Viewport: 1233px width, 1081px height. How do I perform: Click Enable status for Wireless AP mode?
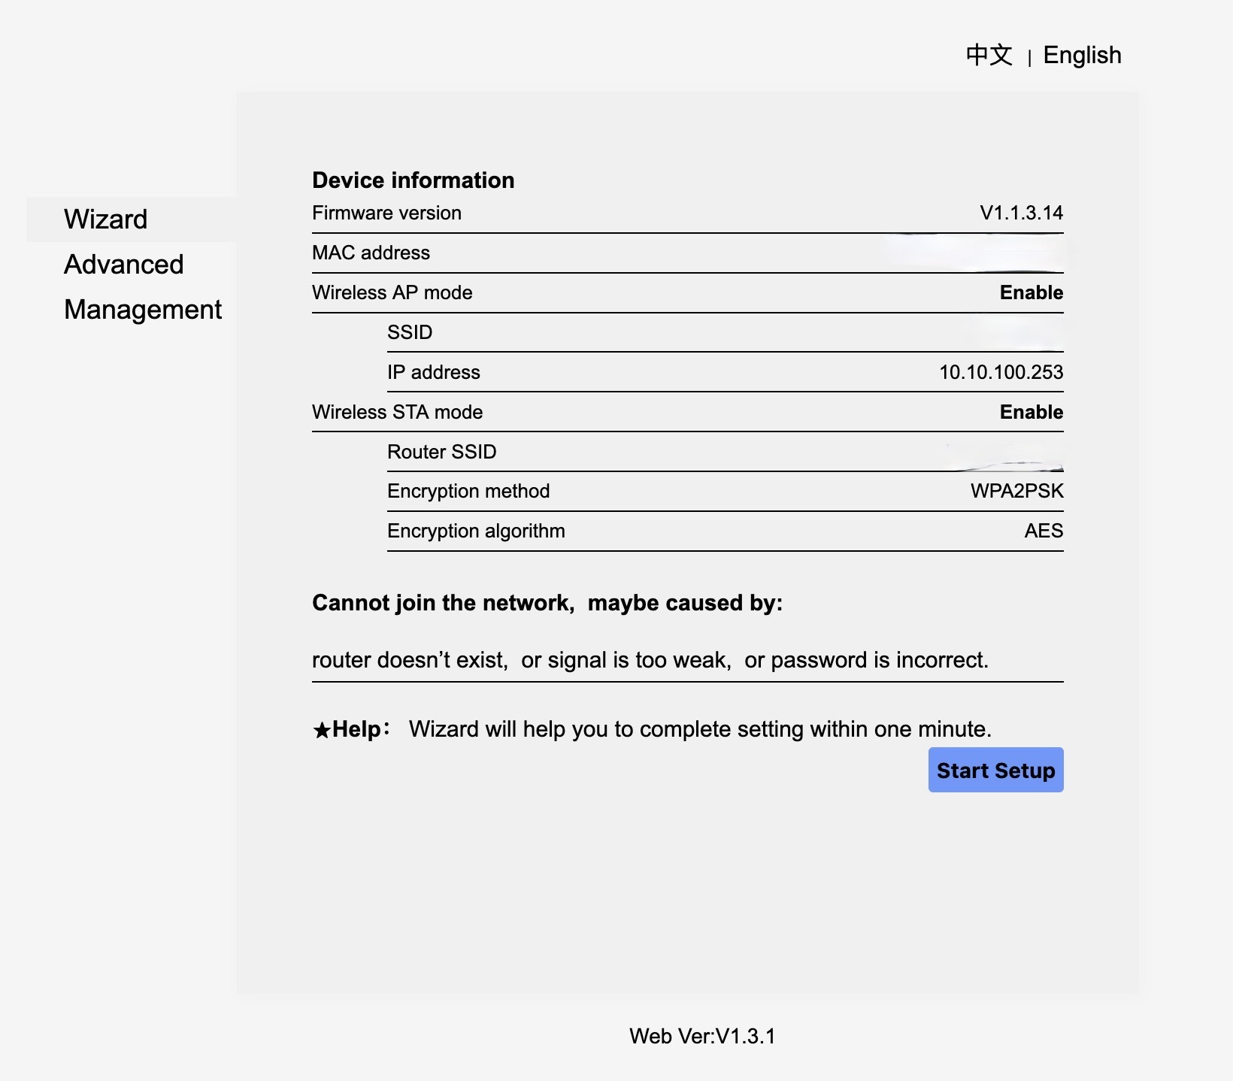(x=1031, y=293)
